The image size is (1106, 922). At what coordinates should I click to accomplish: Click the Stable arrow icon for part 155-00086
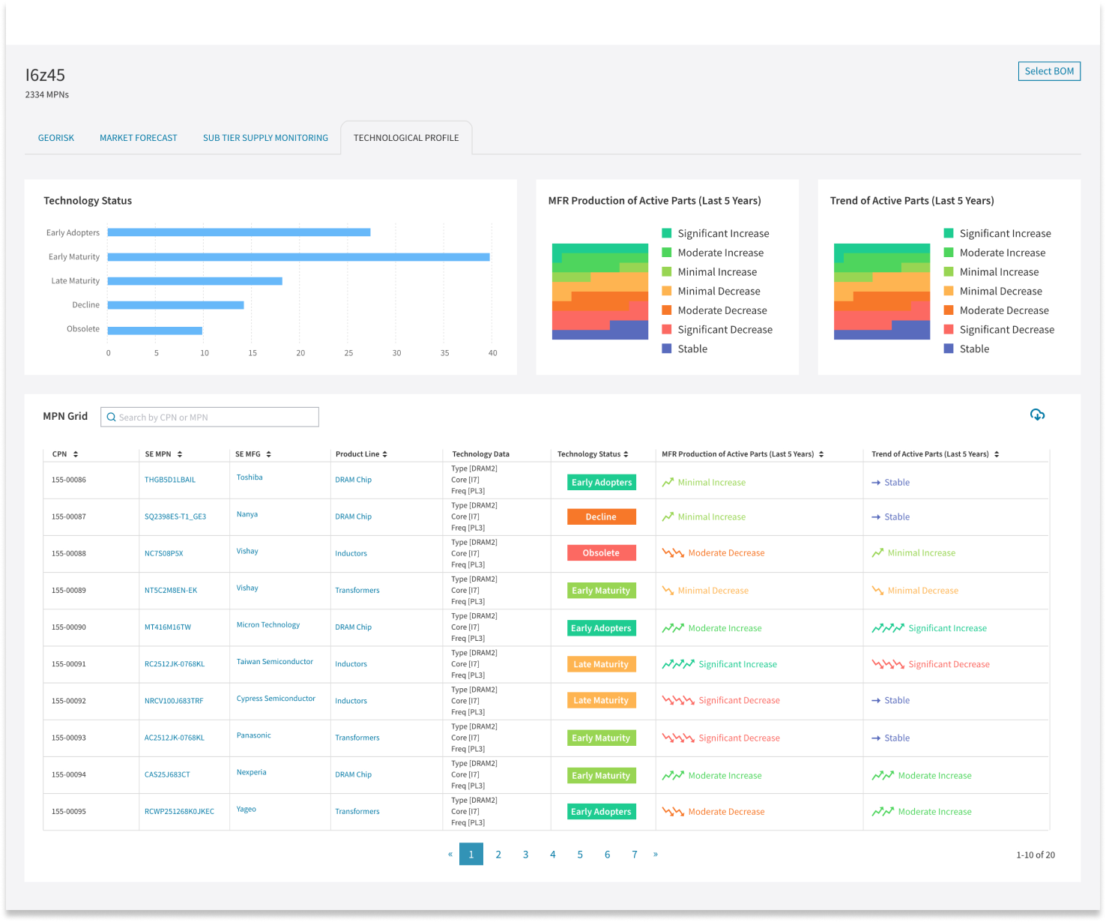pos(876,482)
